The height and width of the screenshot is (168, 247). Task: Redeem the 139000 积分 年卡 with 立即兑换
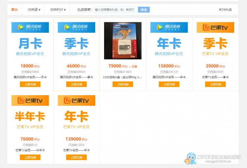76,157
